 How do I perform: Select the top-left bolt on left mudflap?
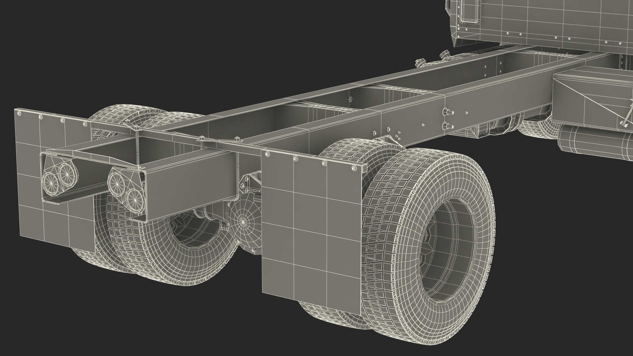(x=19, y=113)
